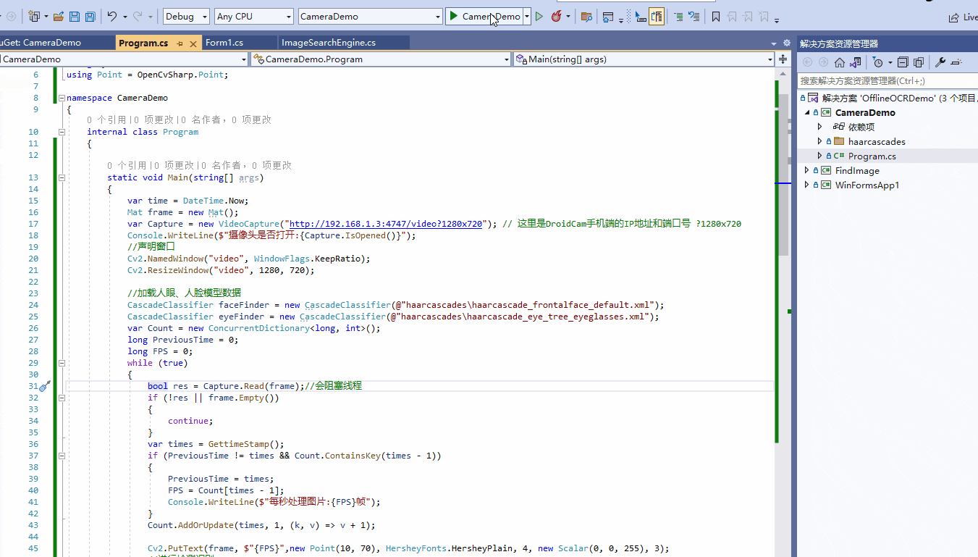
Task: Collapse the Main method at line 13
Action: 62,177
